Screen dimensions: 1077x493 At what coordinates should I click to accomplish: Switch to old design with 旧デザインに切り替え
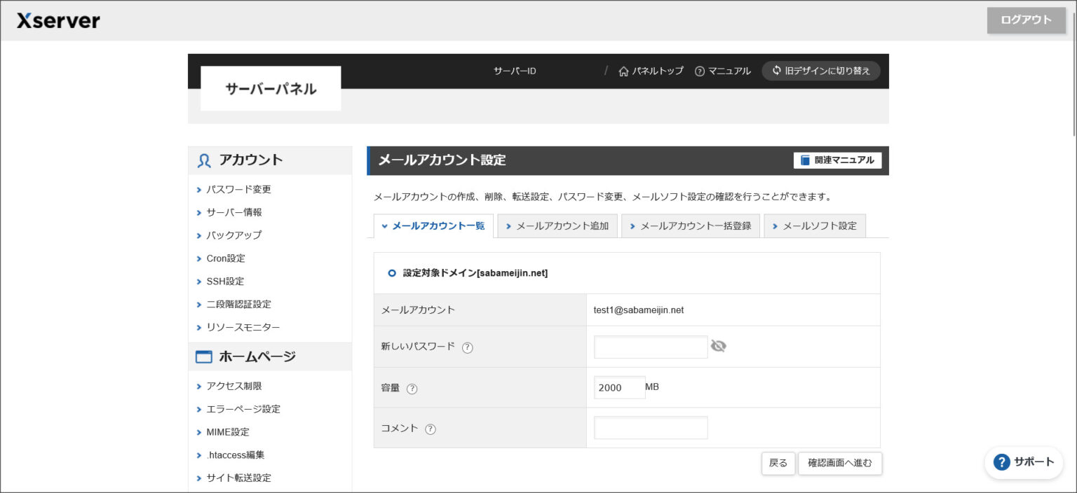[x=820, y=71]
